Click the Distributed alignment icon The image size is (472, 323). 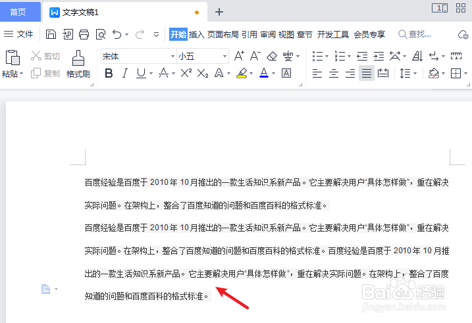click(383, 73)
